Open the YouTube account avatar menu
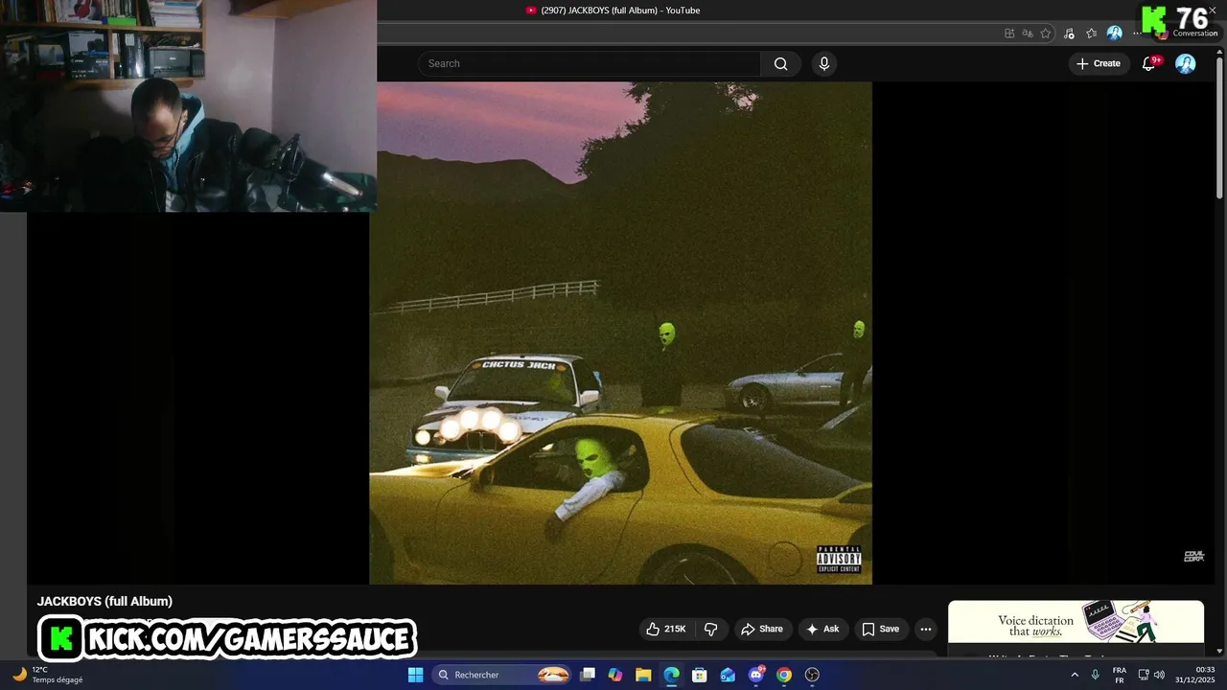 pos(1186,63)
